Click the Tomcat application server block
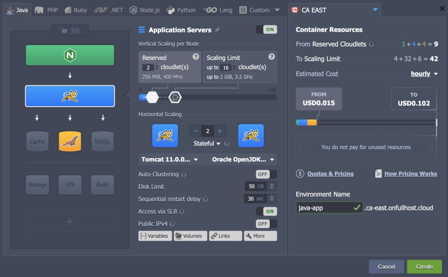Screen dimensions: 448x277 click(70, 96)
